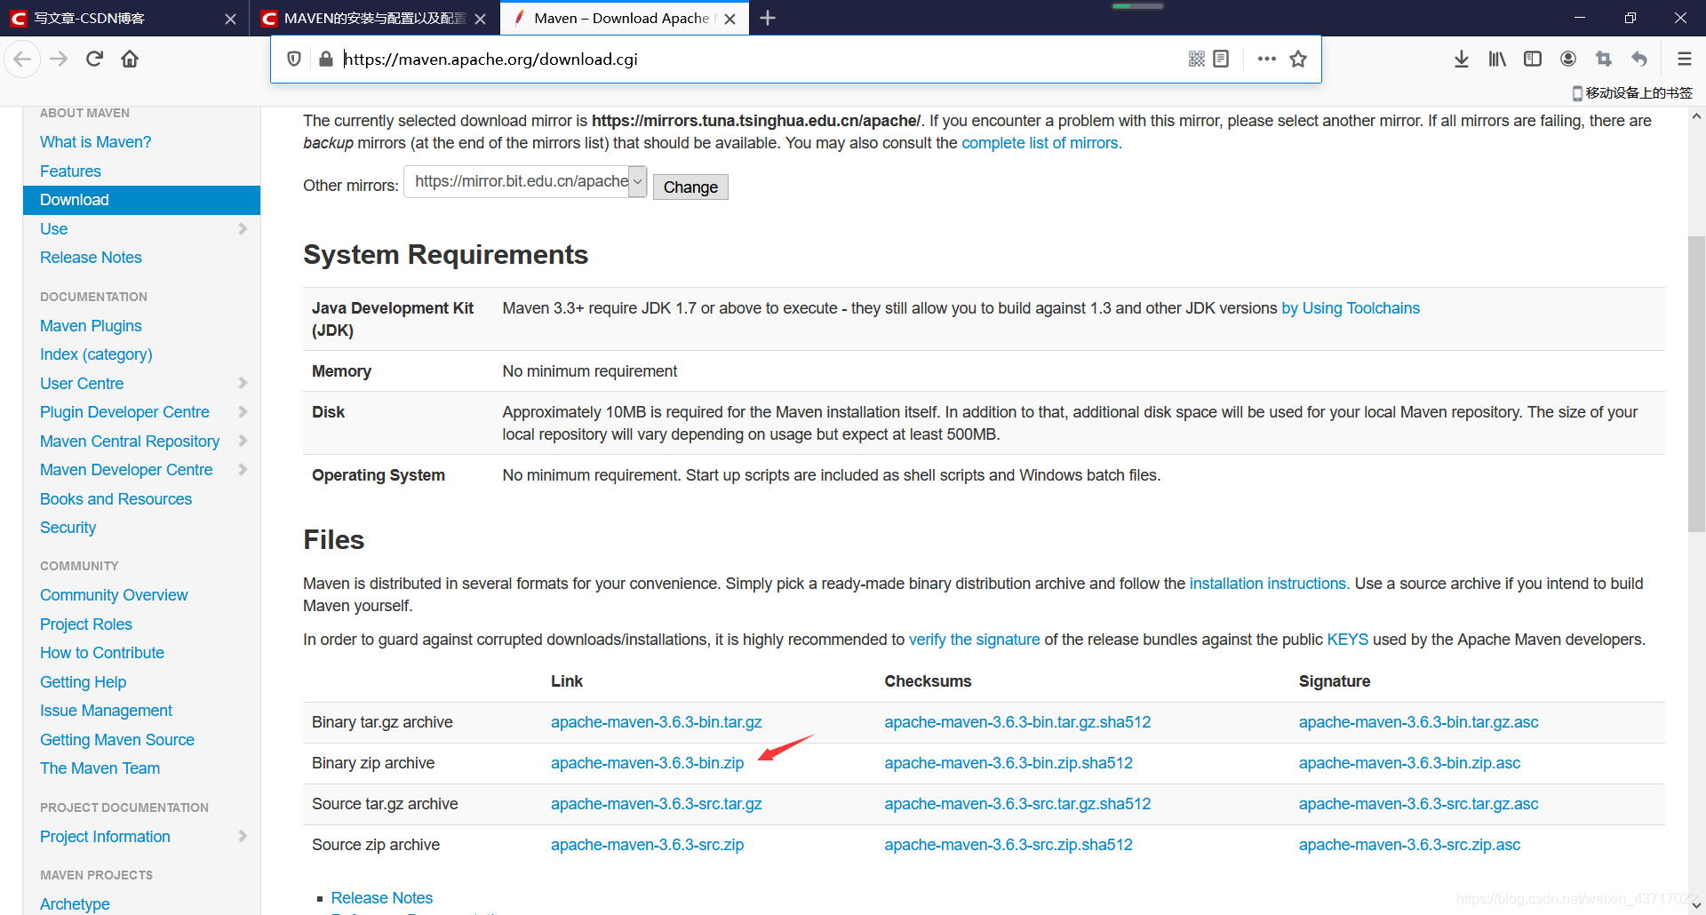The image size is (1706, 915).
Task: Open Release Notes sidebar link
Action: pos(91,258)
